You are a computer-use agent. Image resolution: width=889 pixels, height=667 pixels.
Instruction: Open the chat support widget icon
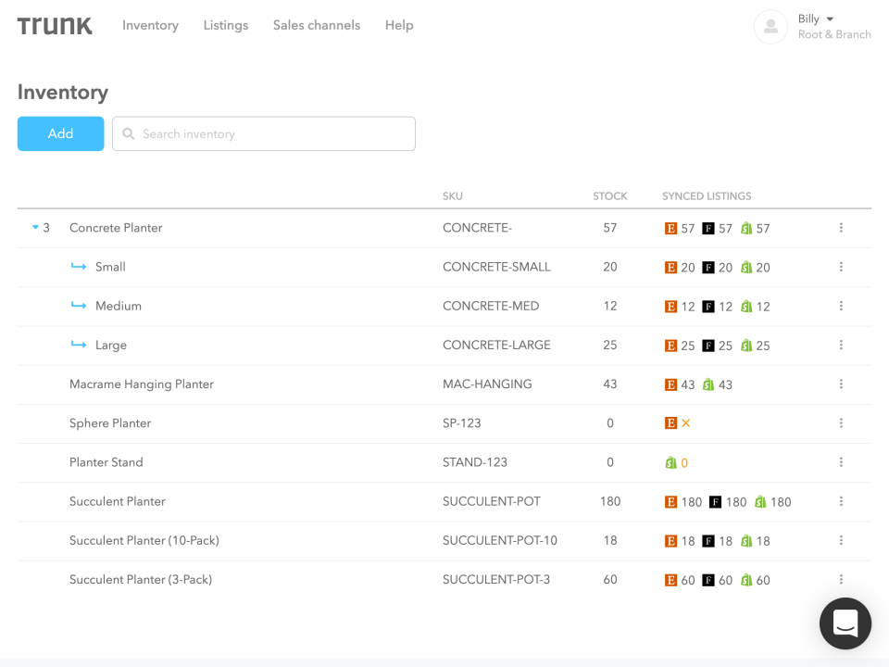[845, 623]
